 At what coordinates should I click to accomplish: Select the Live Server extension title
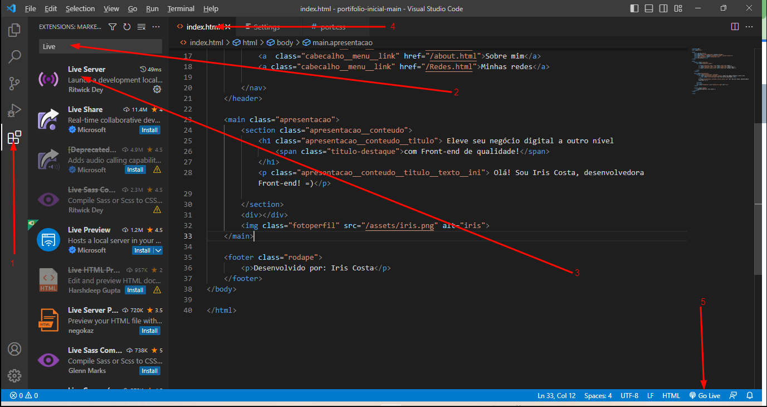86,69
